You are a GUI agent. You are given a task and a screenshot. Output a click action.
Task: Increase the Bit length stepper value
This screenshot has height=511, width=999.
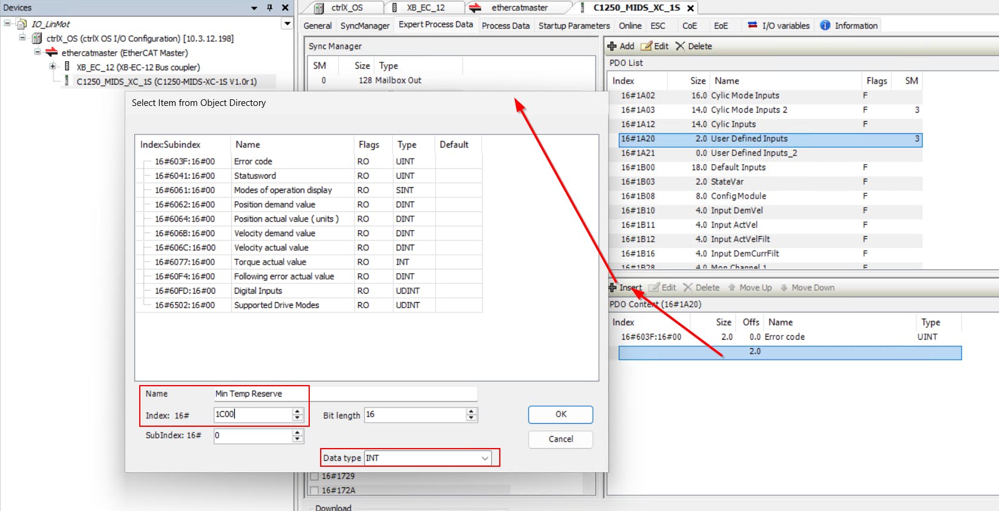tap(471, 411)
